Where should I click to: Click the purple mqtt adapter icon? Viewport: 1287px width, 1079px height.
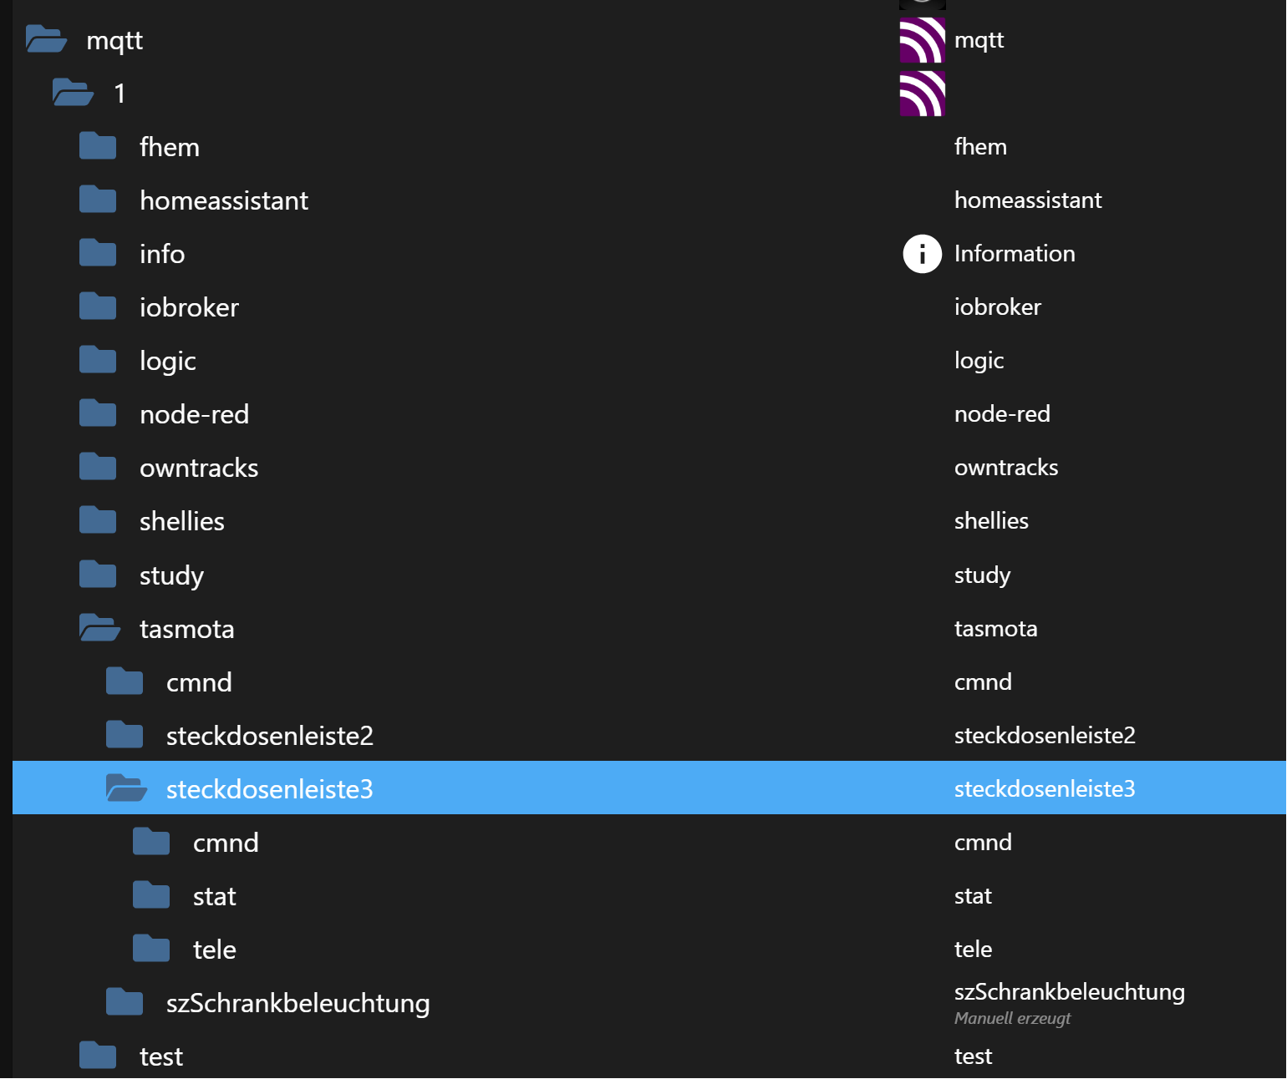pyautogui.click(x=922, y=40)
